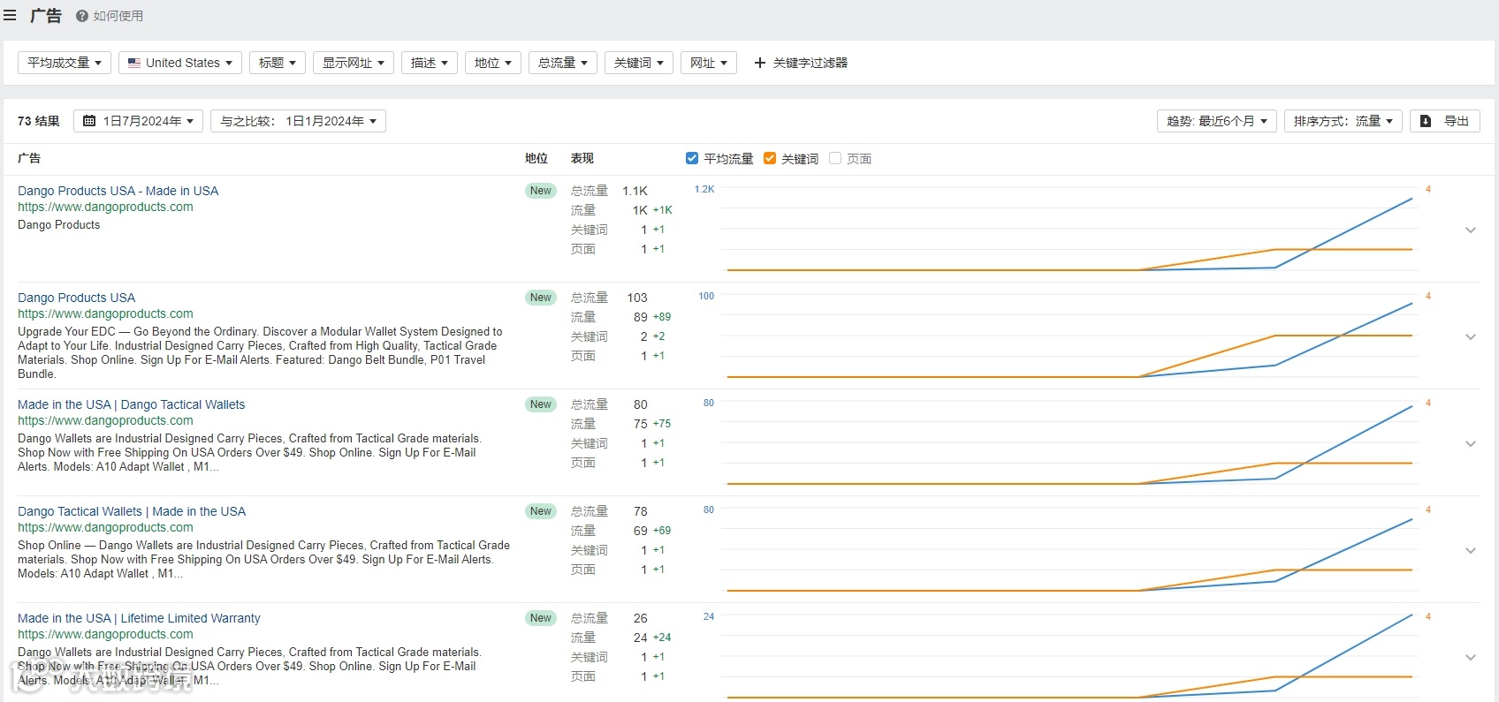
Task: Click the dangoproducts.com URL under the Upgrade Your EDC ad
Action: (x=105, y=313)
